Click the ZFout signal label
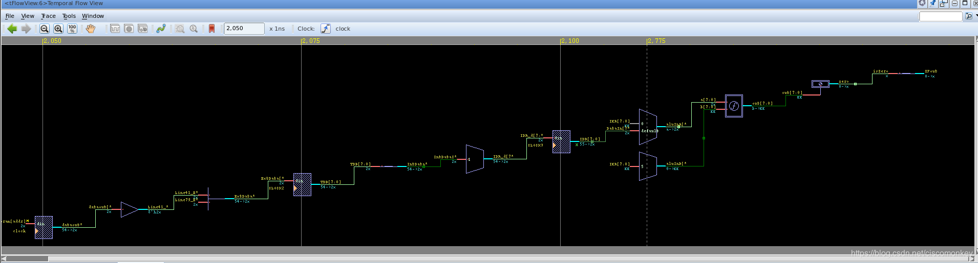978x263 pixels. 930,71
